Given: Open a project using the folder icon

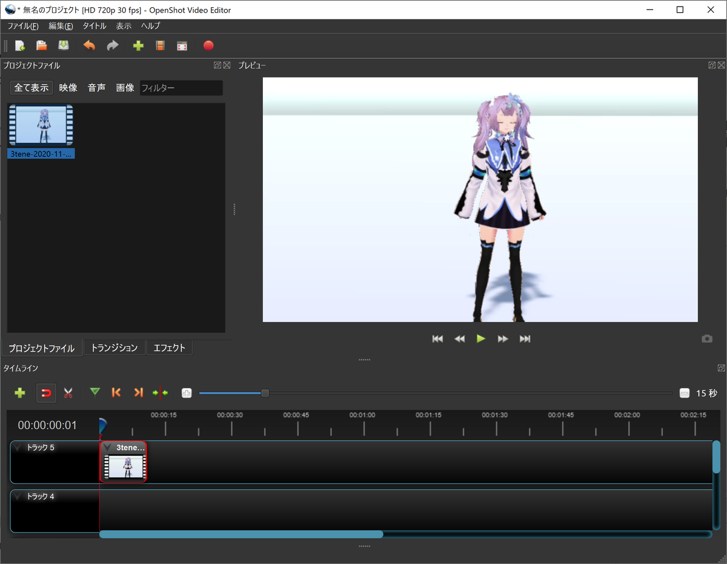Looking at the screenshot, I should tap(42, 46).
